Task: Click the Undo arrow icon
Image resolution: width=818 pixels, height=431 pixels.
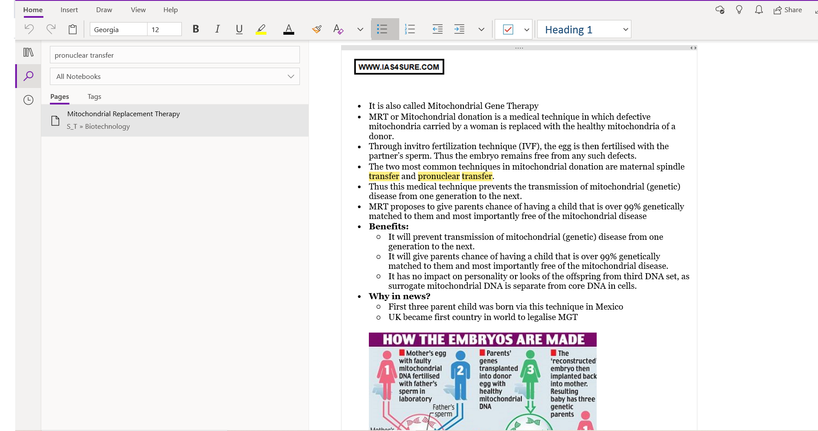Action: [x=29, y=29]
